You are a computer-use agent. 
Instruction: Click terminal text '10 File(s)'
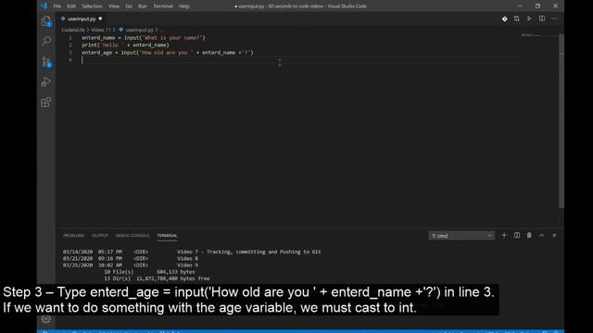coord(119,272)
